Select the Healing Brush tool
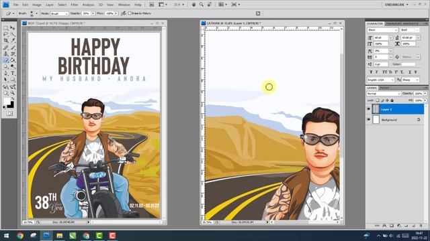430x241 pixels. coord(6,48)
